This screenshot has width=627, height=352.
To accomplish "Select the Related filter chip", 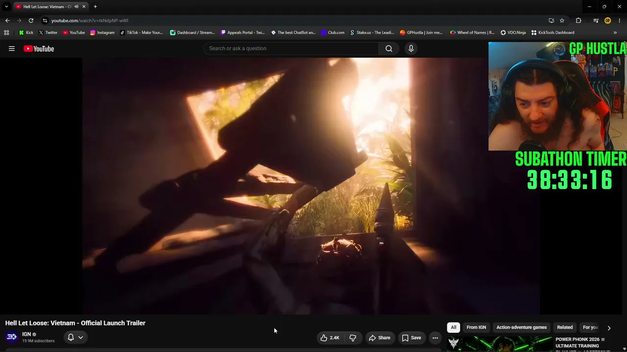I will (x=565, y=328).
